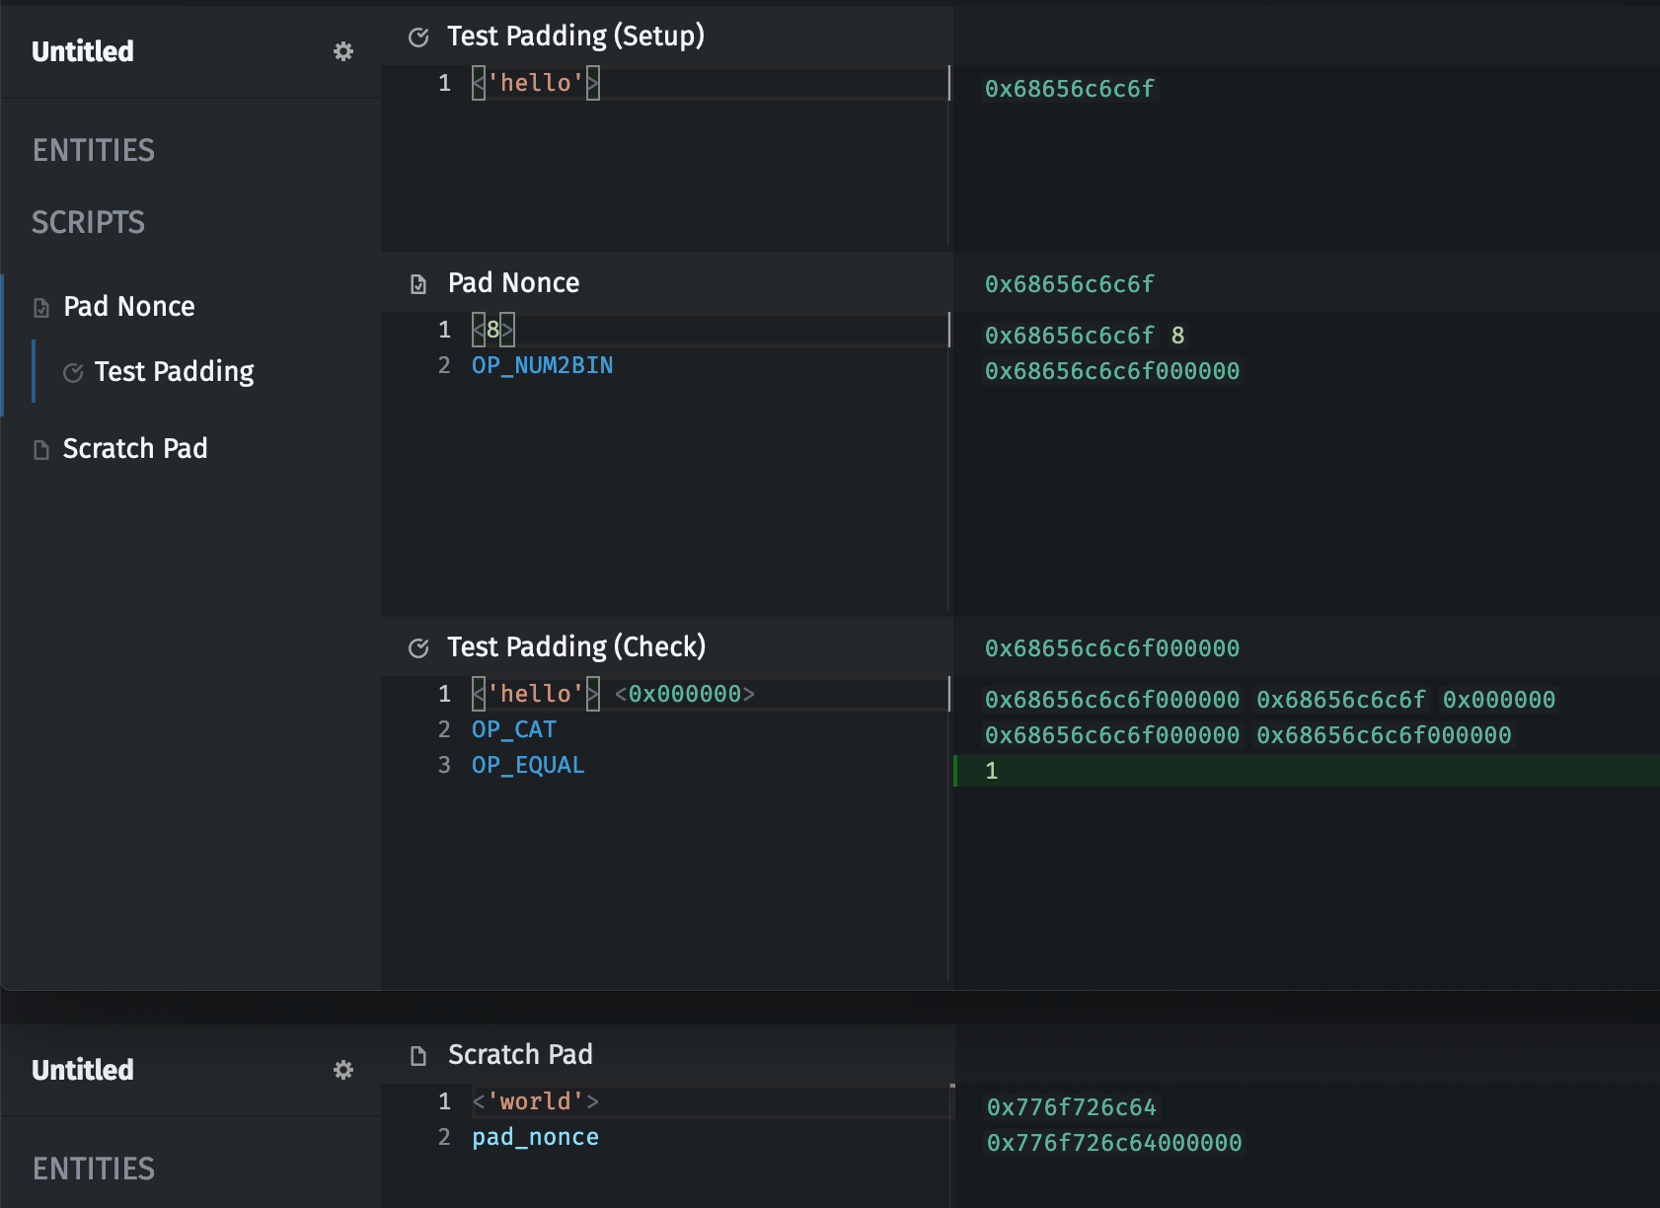Screen dimensions: 1660x1208
Task: Open settings gear in the lower Untitled panel
Action: 343,1070
